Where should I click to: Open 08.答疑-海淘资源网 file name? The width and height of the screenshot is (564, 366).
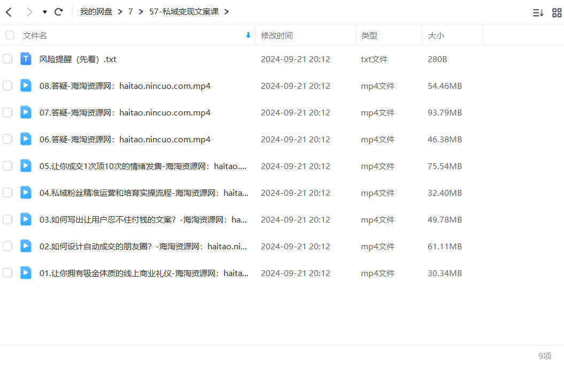pyautogui.click(x=125, y=86)
